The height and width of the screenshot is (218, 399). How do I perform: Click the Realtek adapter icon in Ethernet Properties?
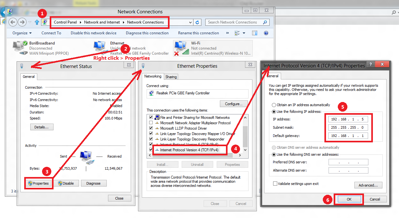(151, 93)
